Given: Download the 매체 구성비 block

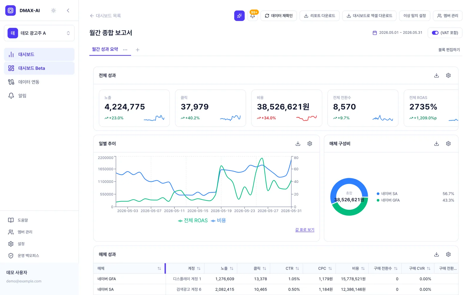Looking at the screenshot, I should (x=437, y=144).
